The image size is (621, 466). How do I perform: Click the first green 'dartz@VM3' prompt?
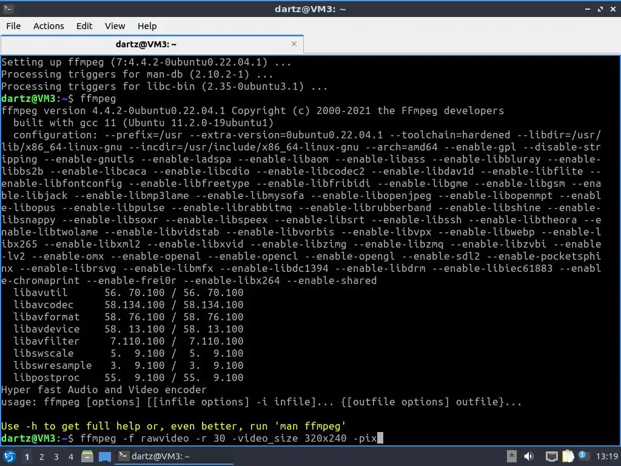[28, 99]
